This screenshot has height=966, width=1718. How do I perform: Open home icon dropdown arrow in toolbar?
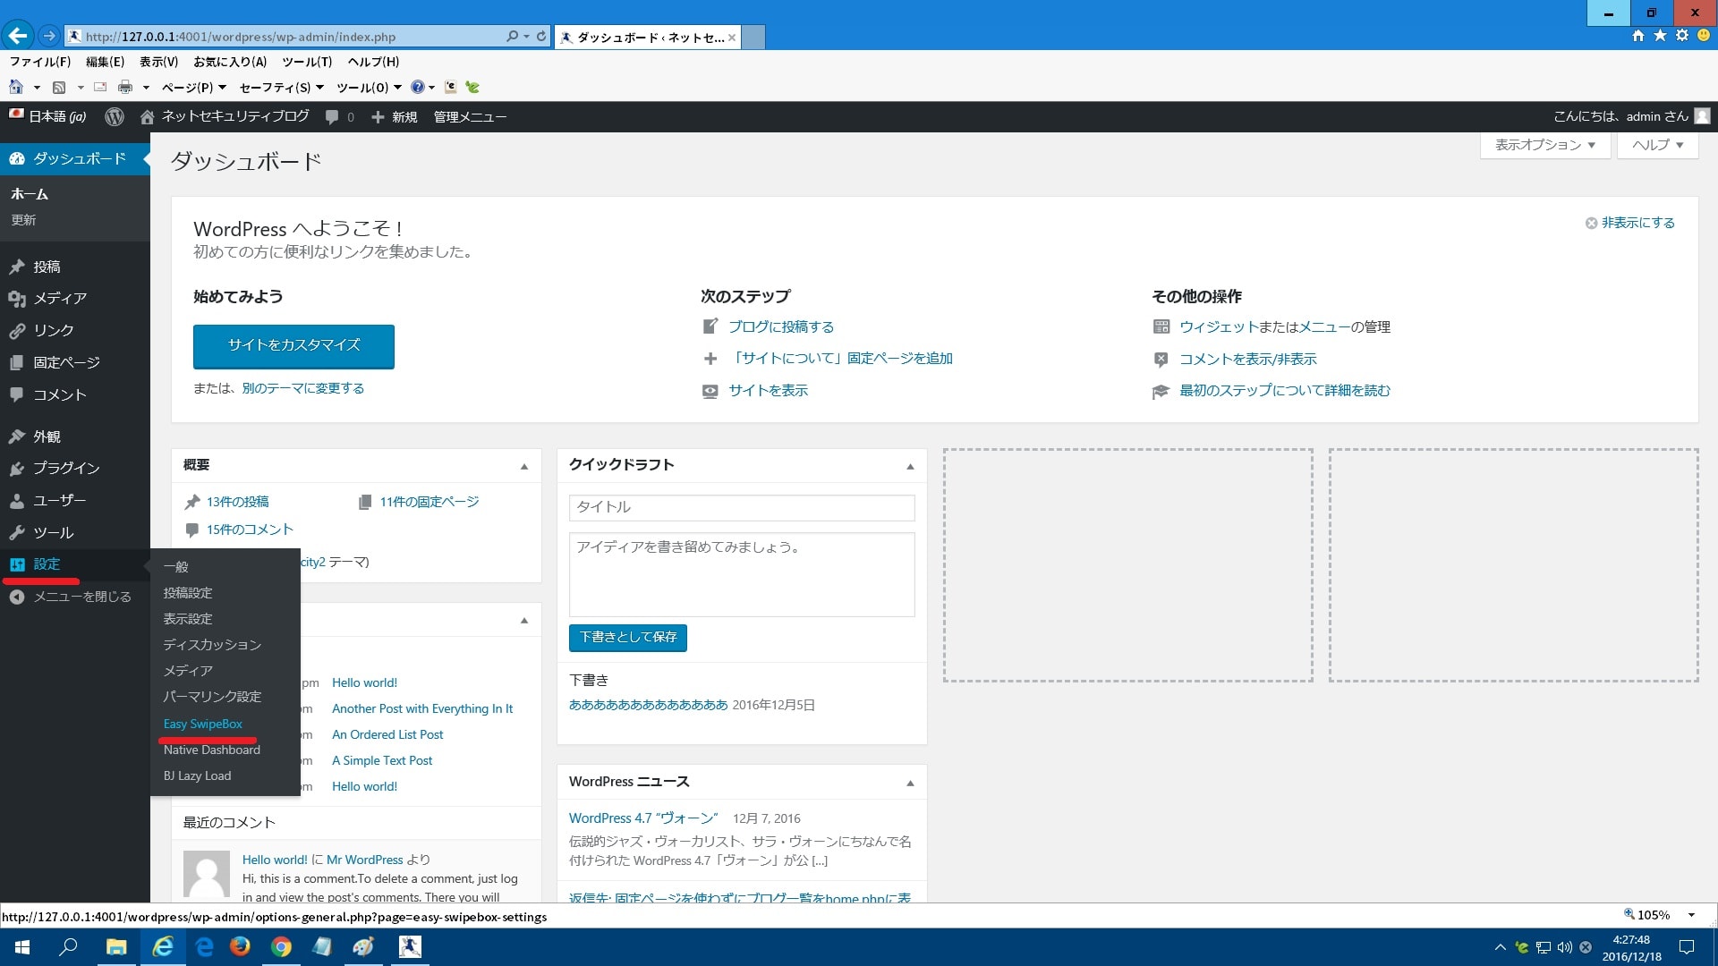point(37,88)
